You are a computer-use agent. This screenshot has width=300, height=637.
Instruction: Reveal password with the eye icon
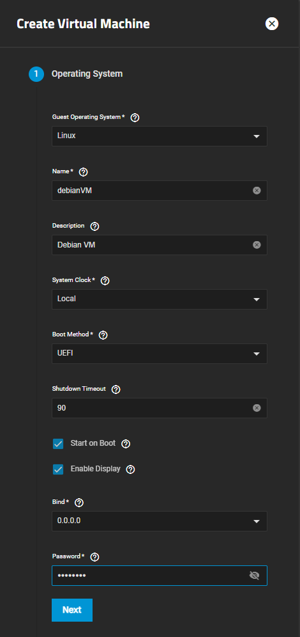click(254, 575)
